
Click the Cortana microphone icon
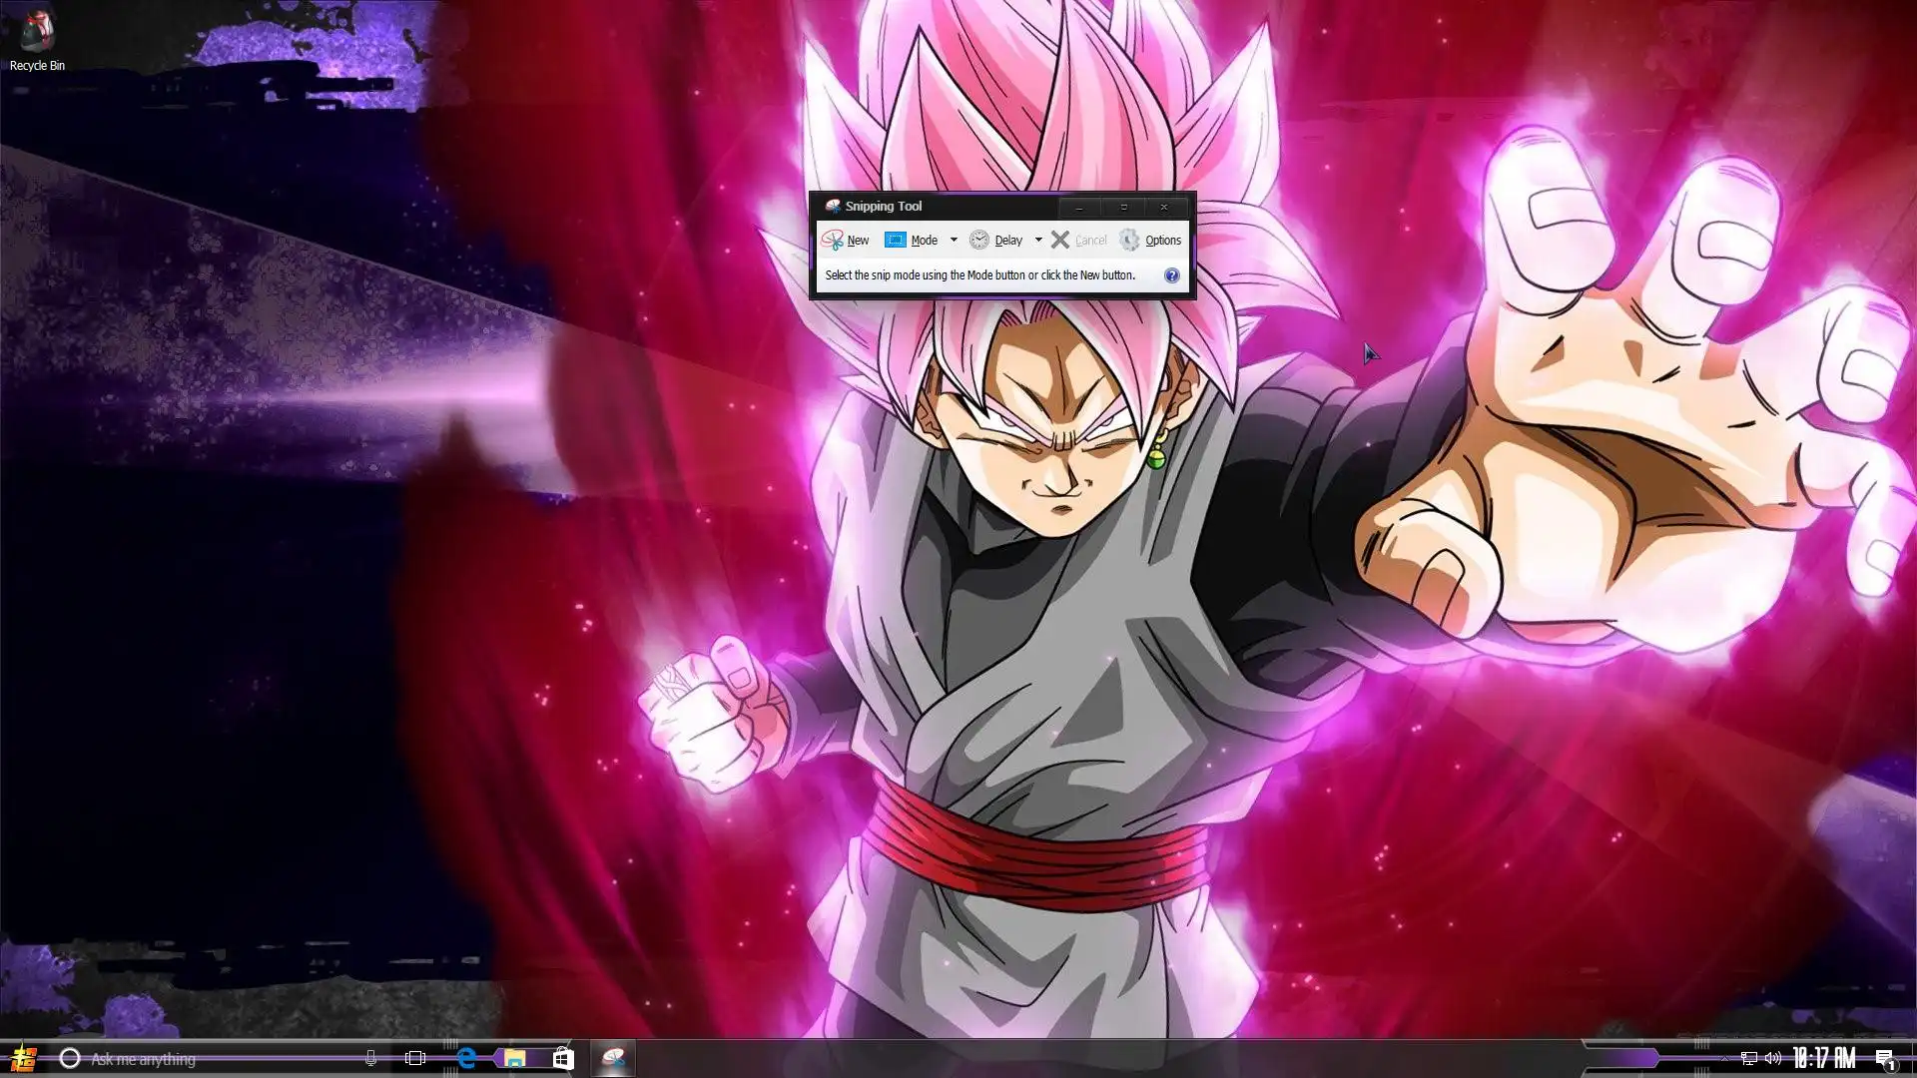(x=370, y=1058)
